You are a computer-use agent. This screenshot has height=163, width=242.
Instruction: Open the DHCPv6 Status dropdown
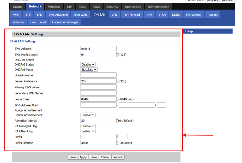tap(88, 64)
